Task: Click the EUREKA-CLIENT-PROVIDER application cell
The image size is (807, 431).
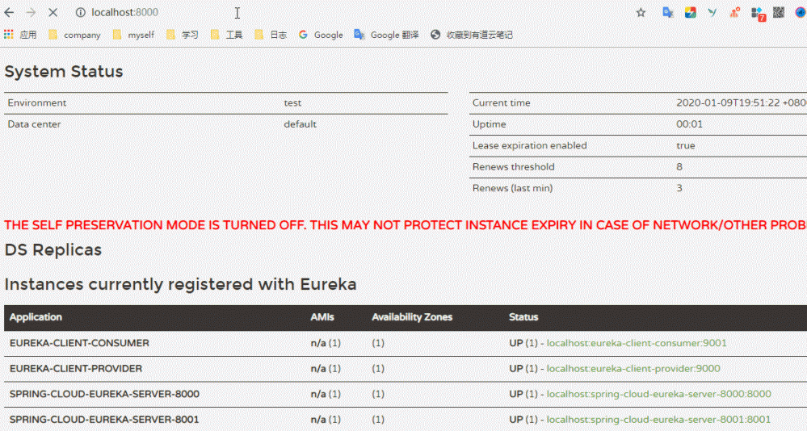Action: 76,369
